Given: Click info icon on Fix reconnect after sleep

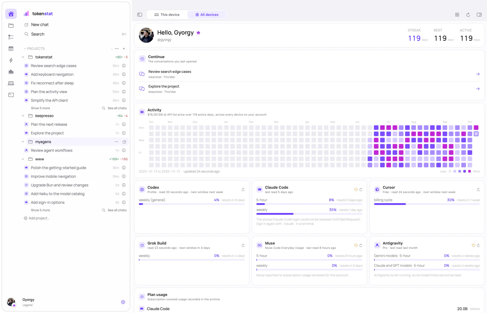Looking at the screenshot, I should tap(124, 83).
